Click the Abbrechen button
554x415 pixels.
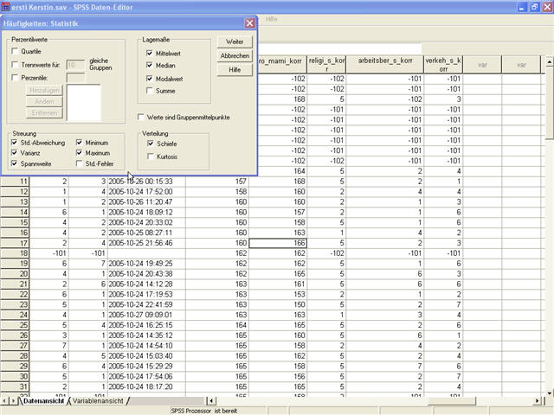click(x=235, y=55)
